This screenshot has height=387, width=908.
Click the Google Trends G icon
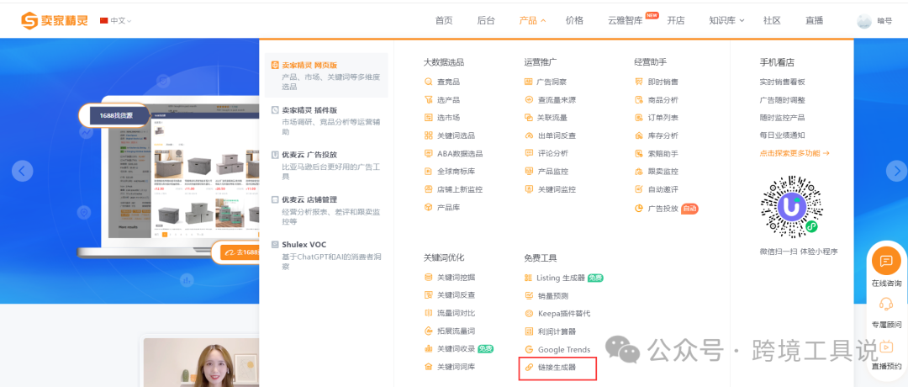pos(529,349)
